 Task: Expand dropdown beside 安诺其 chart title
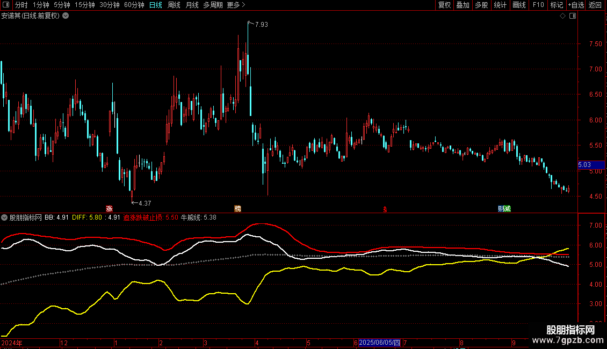(x=66, y=16)
